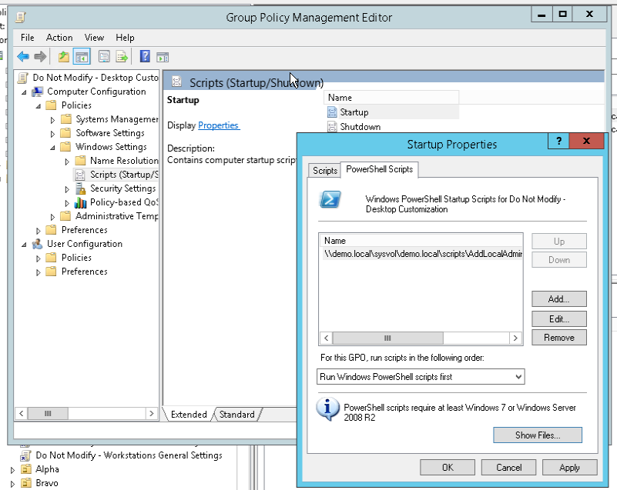Click the Computer Configuration computer icon
This screenshot has height=490, width=617.
pyautogui.click(x=38, y=92)
